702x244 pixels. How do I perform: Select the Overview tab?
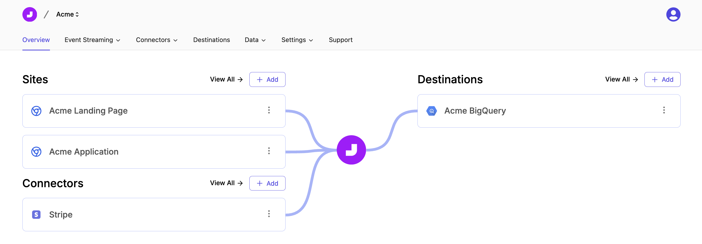tap(36, 40)
